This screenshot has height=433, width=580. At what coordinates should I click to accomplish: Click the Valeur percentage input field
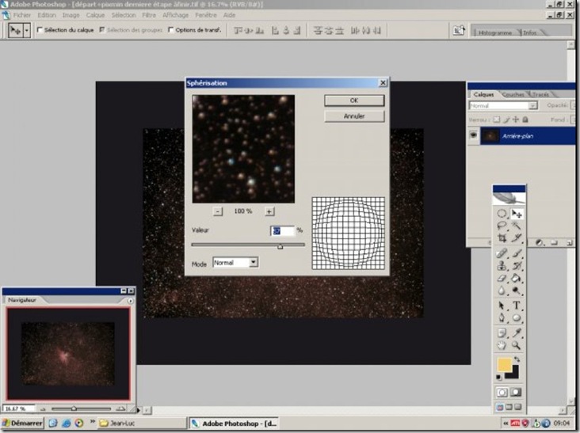pos(283,231)
